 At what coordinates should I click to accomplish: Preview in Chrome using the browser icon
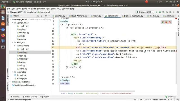pos(163,22)
